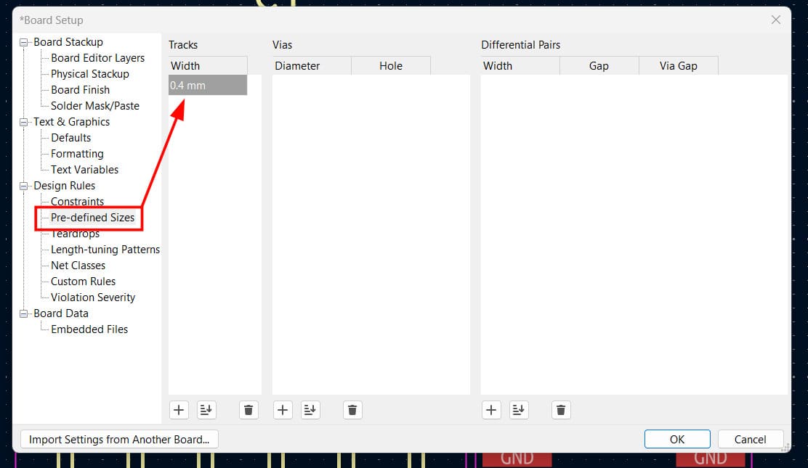808x468 pixels.
Task: Select the Design Rules category label
Action: point(65,186)
